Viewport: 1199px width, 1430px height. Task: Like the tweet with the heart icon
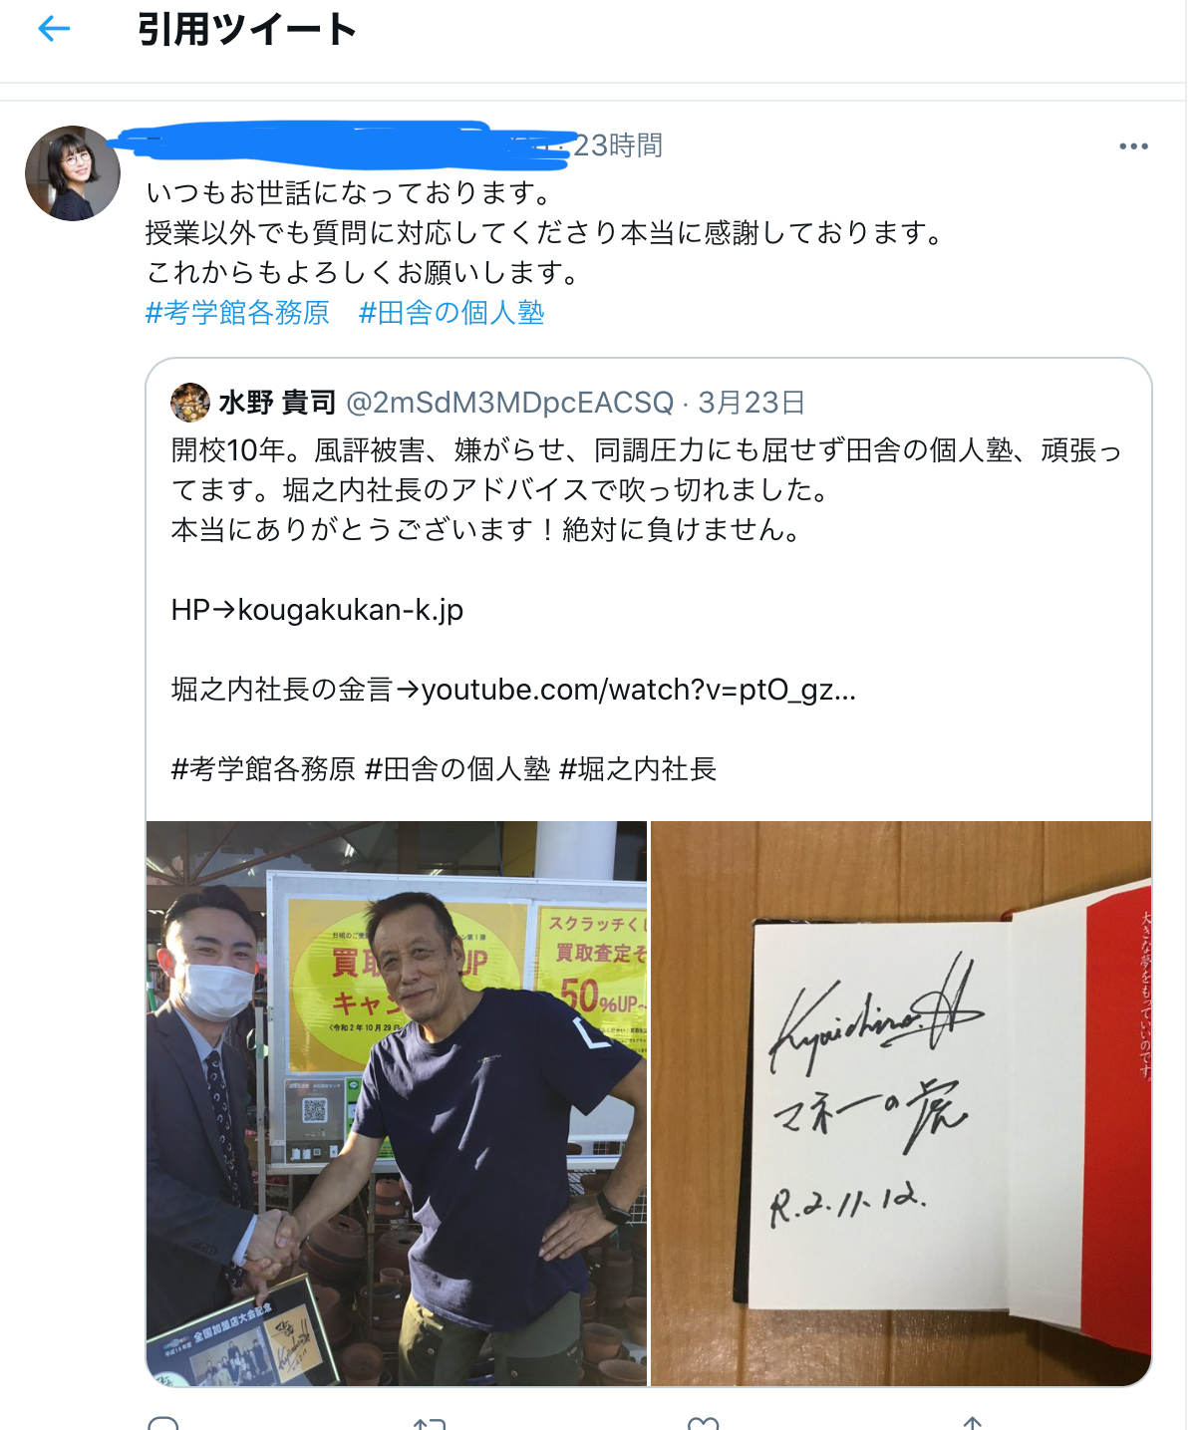(704, 1423)
